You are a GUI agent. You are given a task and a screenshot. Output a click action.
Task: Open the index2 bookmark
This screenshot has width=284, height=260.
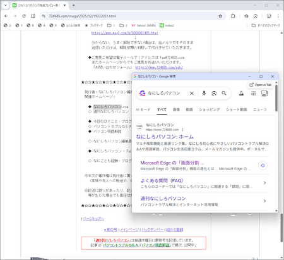[167, 25]
